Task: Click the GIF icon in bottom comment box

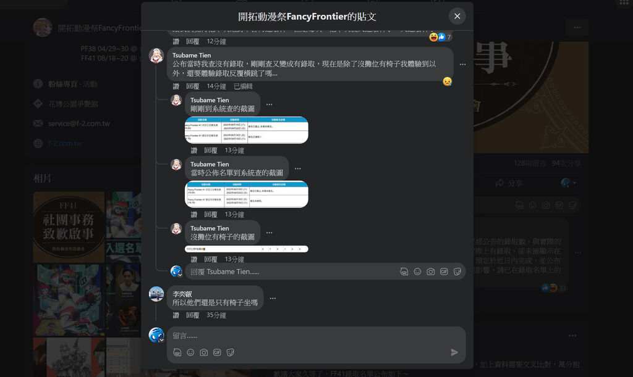Action: [x=217, y=352]
